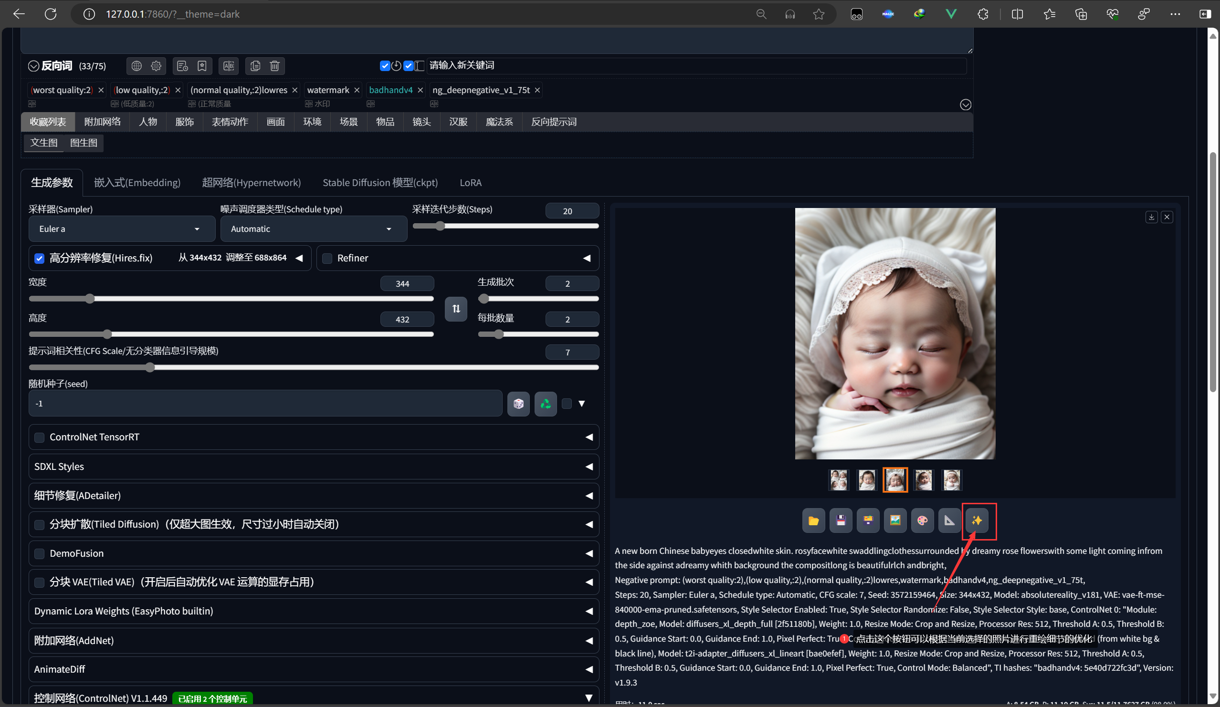
Task: Remove ng_deepnegative_v1_75t keyword tag
Action: click(x=537, y=90)
